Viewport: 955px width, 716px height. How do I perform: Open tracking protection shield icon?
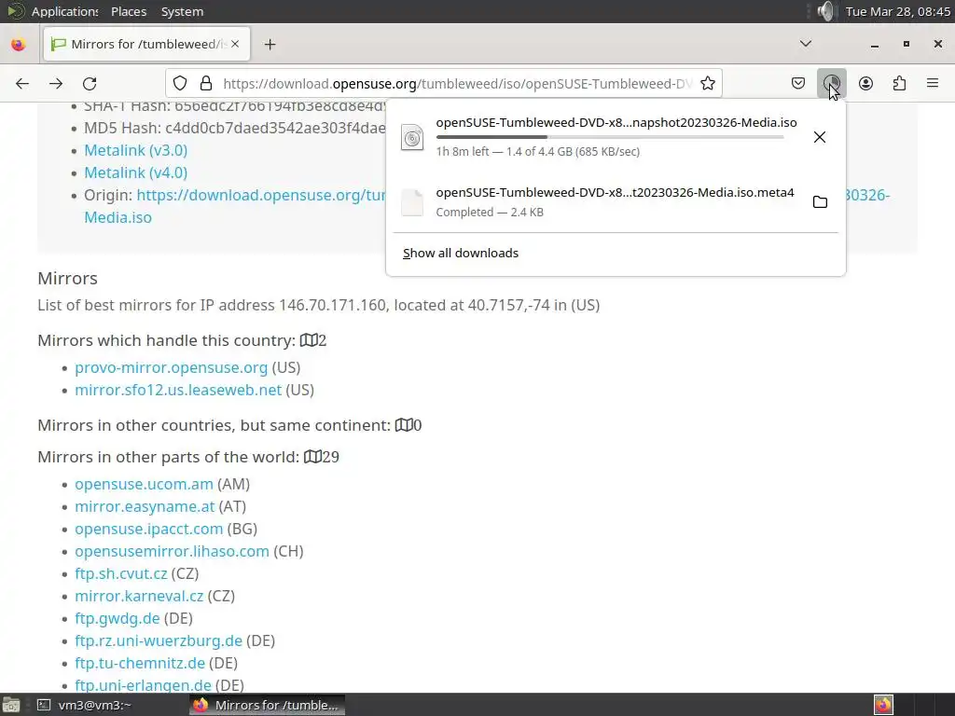(180, 83)
